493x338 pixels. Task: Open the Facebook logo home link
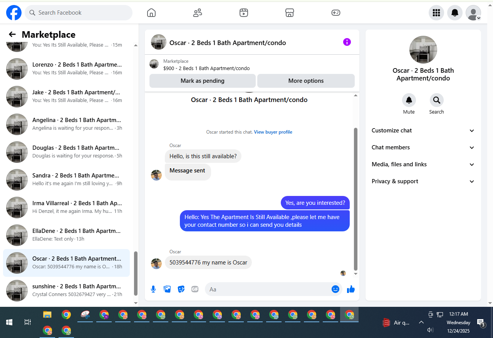click(x=14, y=13)
